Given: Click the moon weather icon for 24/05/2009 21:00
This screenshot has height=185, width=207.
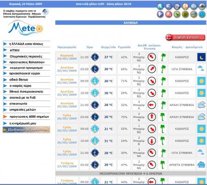Looking at the screenshot, I should [201, 57].
